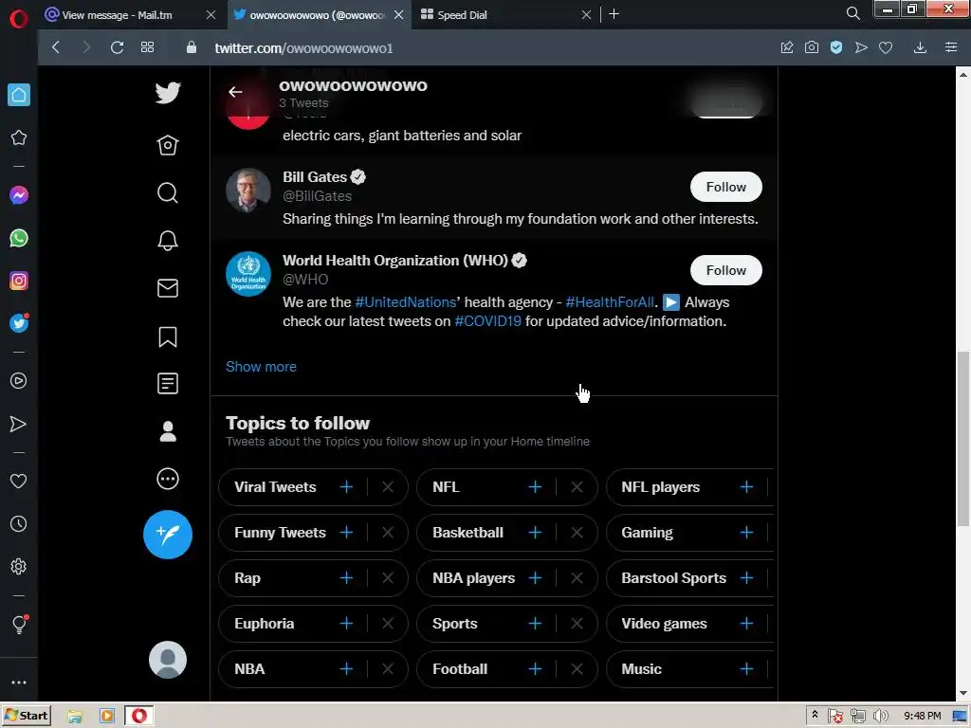Close the Speed Dial tab
971x728 pixels.
[x=586, y=15]
